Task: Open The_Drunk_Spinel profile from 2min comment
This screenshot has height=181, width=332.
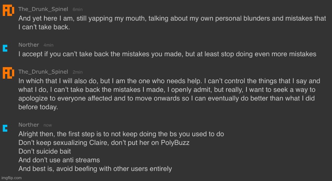Action: [x=43, y=72]
